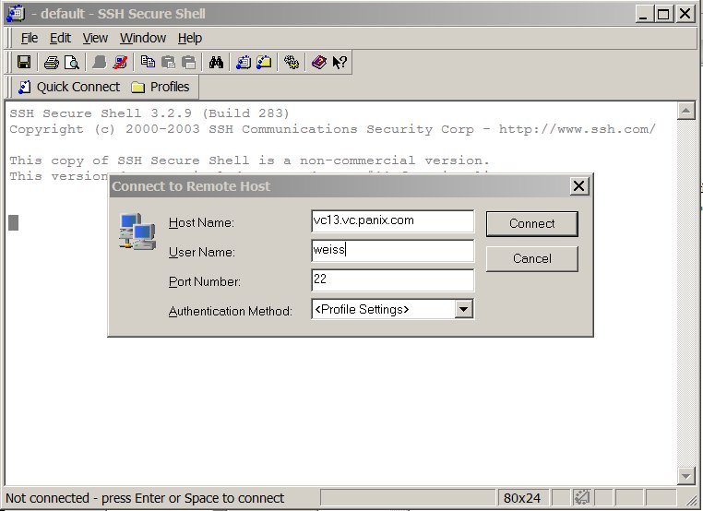Screen dimensions: 703x511
Task: Click the terminal scrollbar down arrow
Action: 686,476
